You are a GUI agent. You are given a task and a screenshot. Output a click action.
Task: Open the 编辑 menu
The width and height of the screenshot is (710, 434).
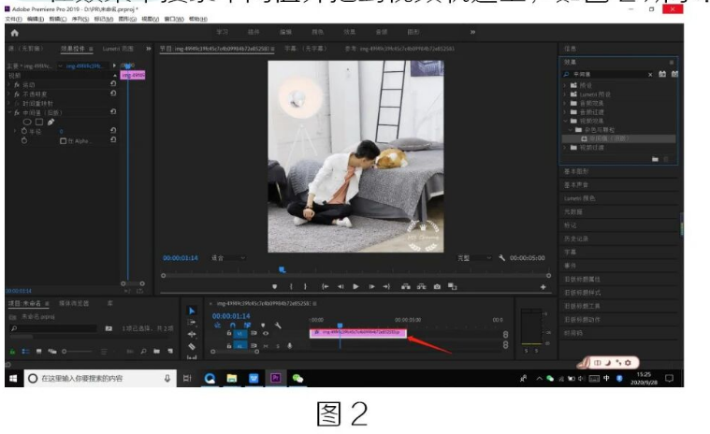click(x=36, y=19)
